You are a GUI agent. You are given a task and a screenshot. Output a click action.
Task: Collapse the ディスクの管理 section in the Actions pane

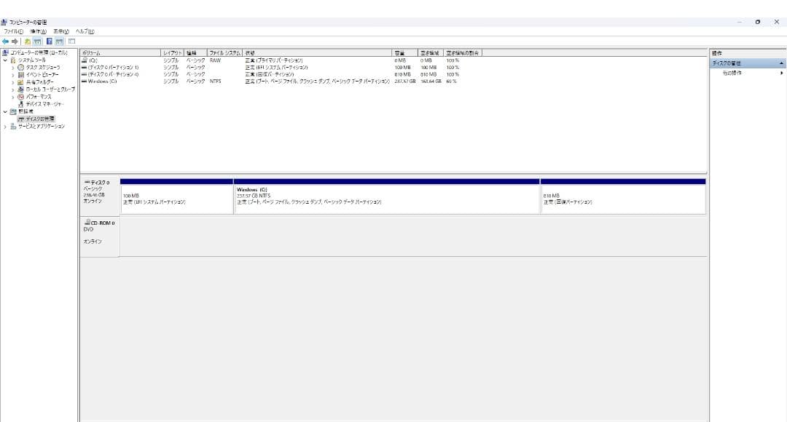[780, 63]
